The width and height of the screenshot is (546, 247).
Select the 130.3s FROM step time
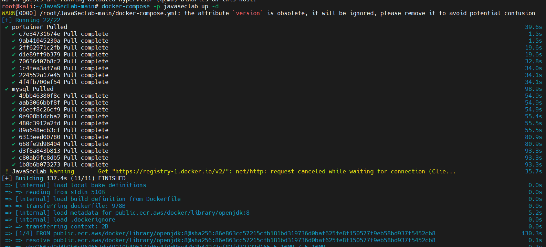coord(532,233)
